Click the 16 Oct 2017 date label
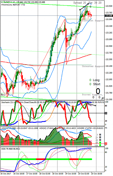This screenshot has height=176, width=113. [6, 174]
